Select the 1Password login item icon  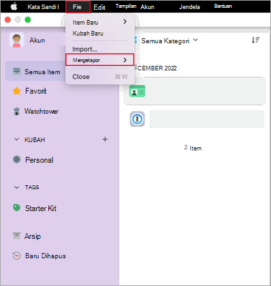click(x=137, y=119)
